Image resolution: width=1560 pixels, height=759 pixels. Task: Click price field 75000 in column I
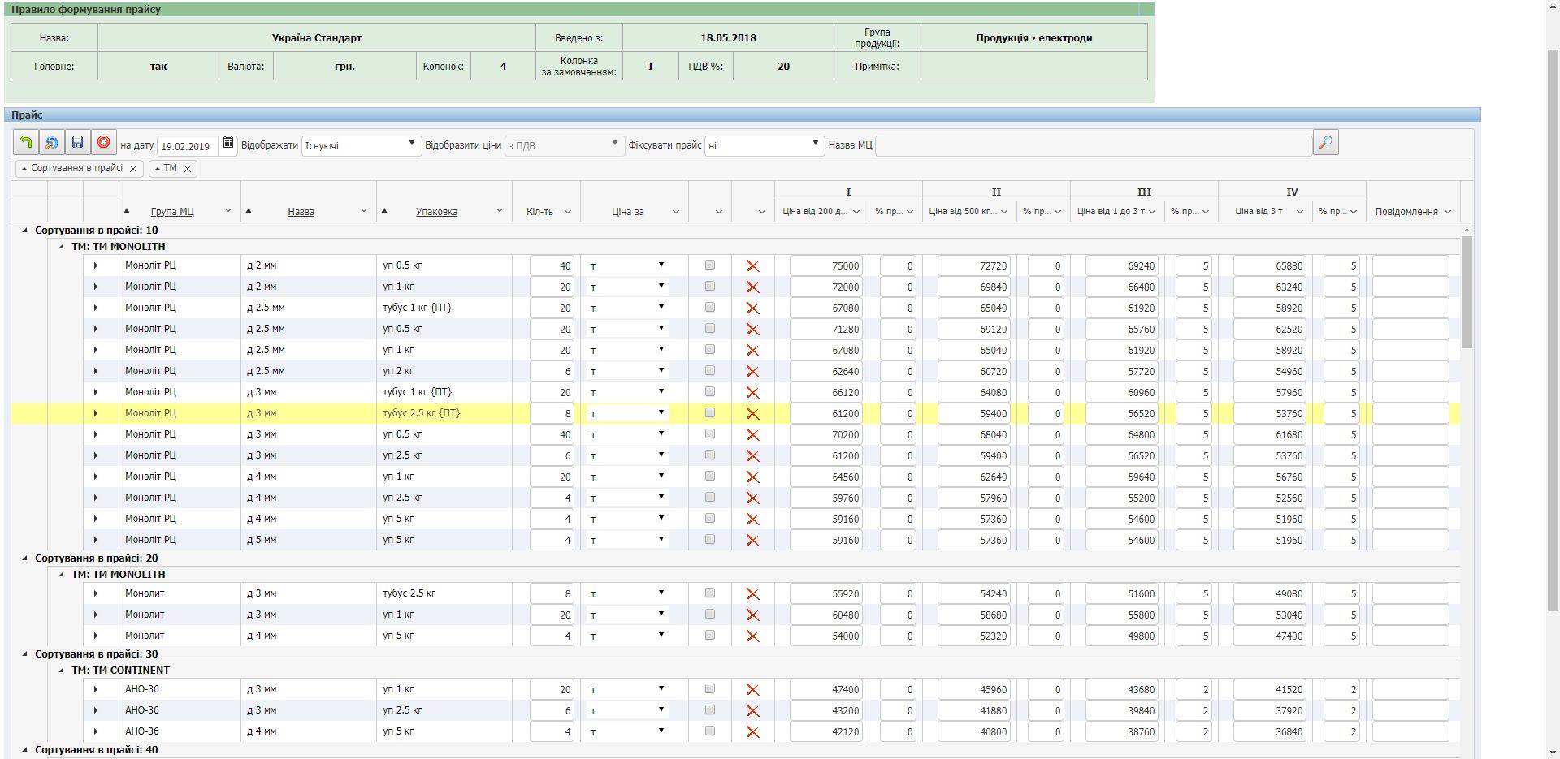pyautogui.click(x=825, y=265)
